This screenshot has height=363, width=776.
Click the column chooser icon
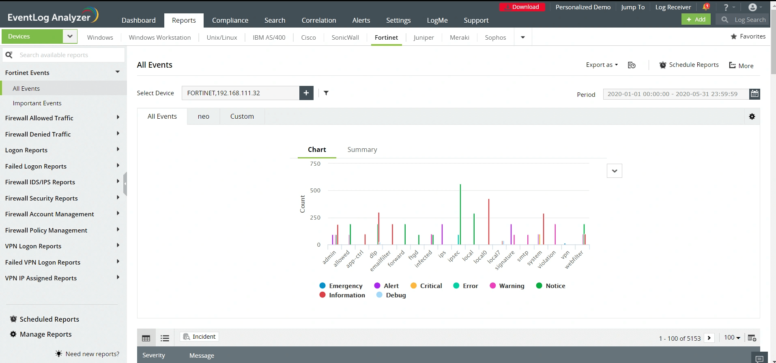(x=752, y=338)
